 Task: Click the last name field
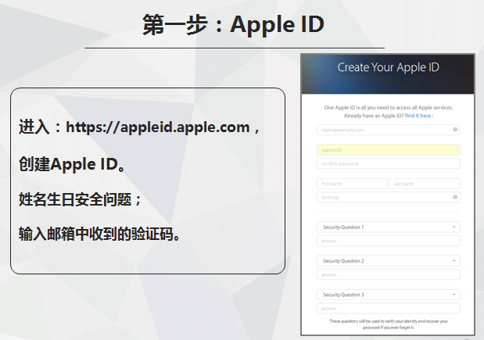[x=425, y=184]
